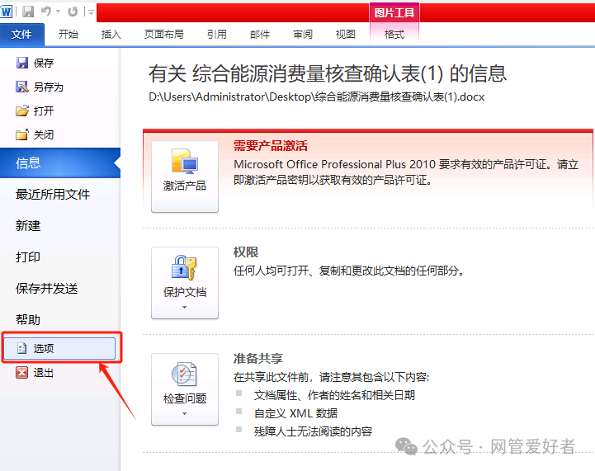The width and height of the screenshot is (595, 471).
Task: Click the 选项 options menu entry
Action: [59, 348]
